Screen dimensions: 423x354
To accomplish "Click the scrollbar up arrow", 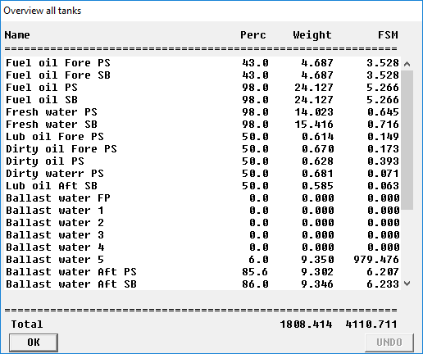I will [x=407, y=64].
